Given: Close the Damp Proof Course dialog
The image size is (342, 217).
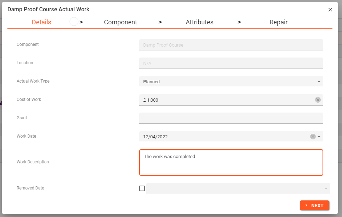Looking at the screenshot, I should (x=330, y=10).
